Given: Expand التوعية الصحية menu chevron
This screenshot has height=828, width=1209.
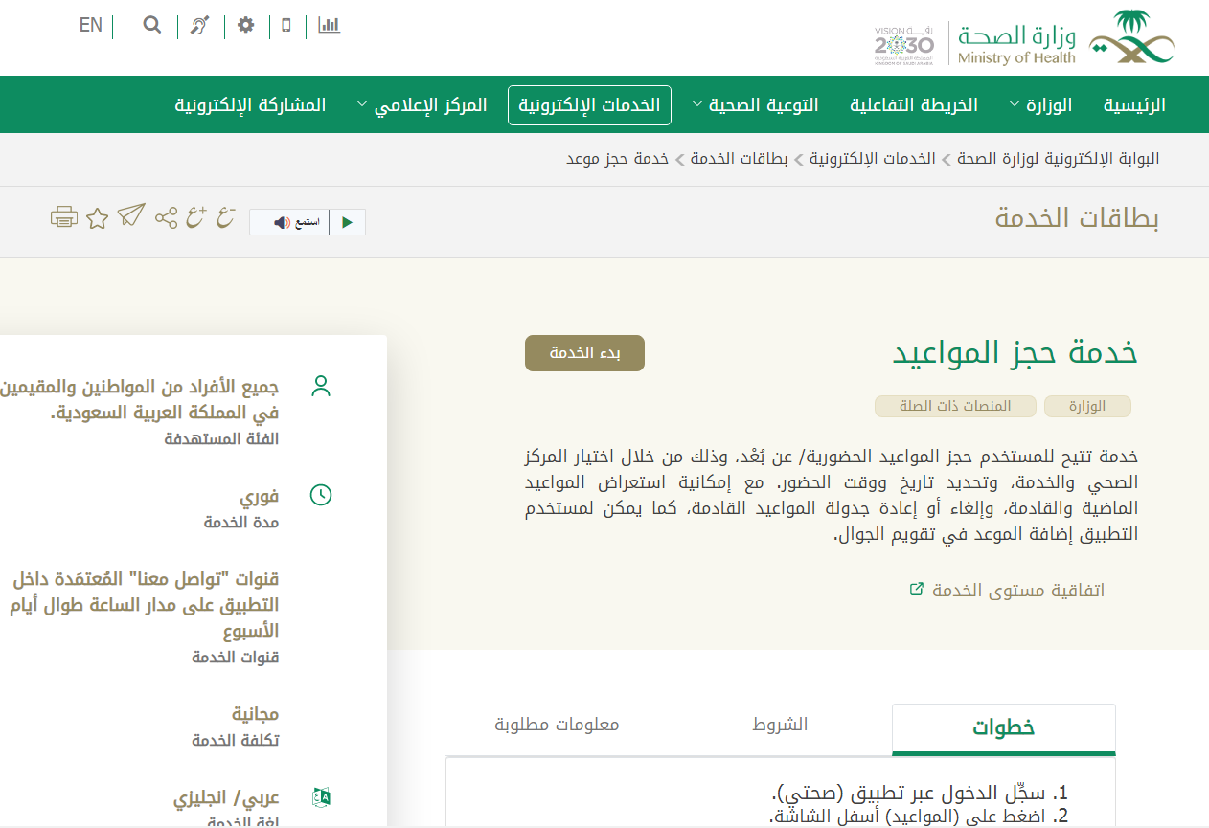Looking at the screenshot, I should pyautogui.click(x=696, y=104).
